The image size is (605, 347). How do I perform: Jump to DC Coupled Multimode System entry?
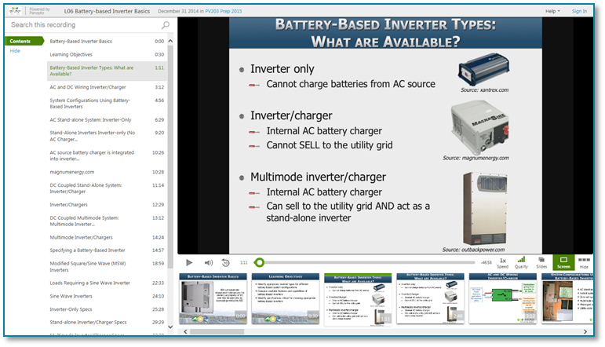(107, 221)
